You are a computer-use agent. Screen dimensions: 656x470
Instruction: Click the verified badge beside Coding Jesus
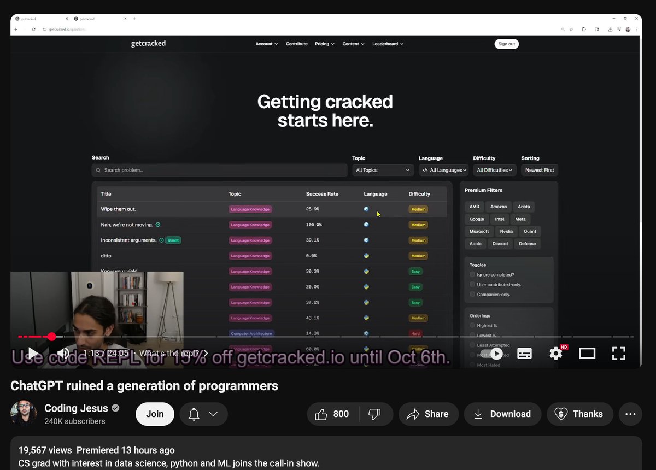point(115,408)
